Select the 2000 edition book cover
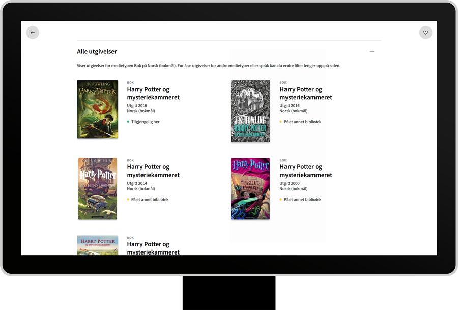458x310 pixels. pyautogui.click(x=250, y=189)
